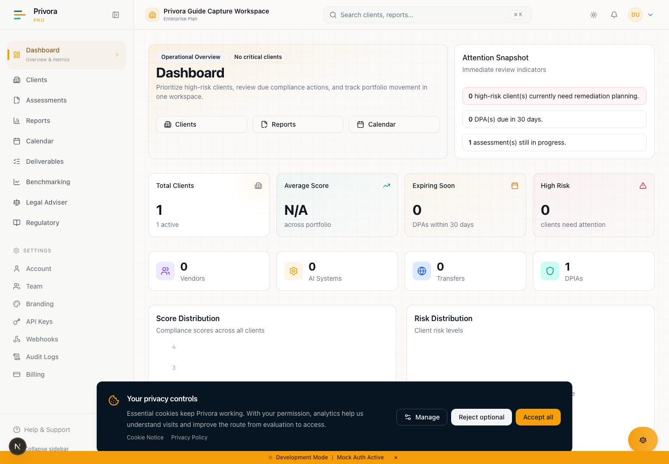669x464 pixels.
Task: Open the notifications bell
Action: pyautogui.click(x=614, y=15)
